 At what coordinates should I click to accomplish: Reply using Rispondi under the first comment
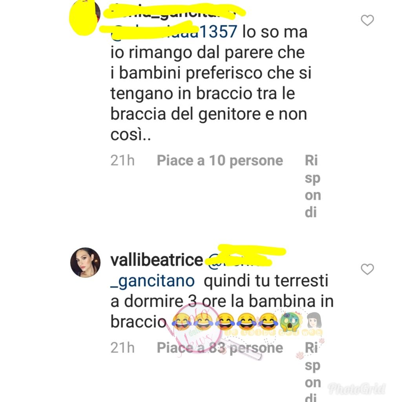(313, 186)
